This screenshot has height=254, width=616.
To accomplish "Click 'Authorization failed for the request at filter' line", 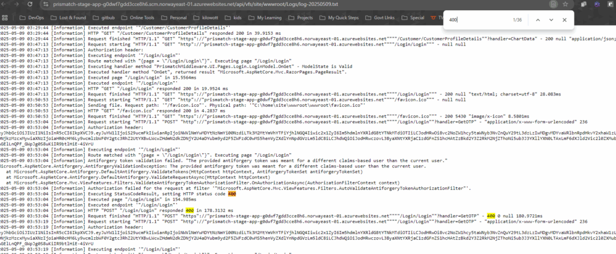I will click(x=235, y=189).
